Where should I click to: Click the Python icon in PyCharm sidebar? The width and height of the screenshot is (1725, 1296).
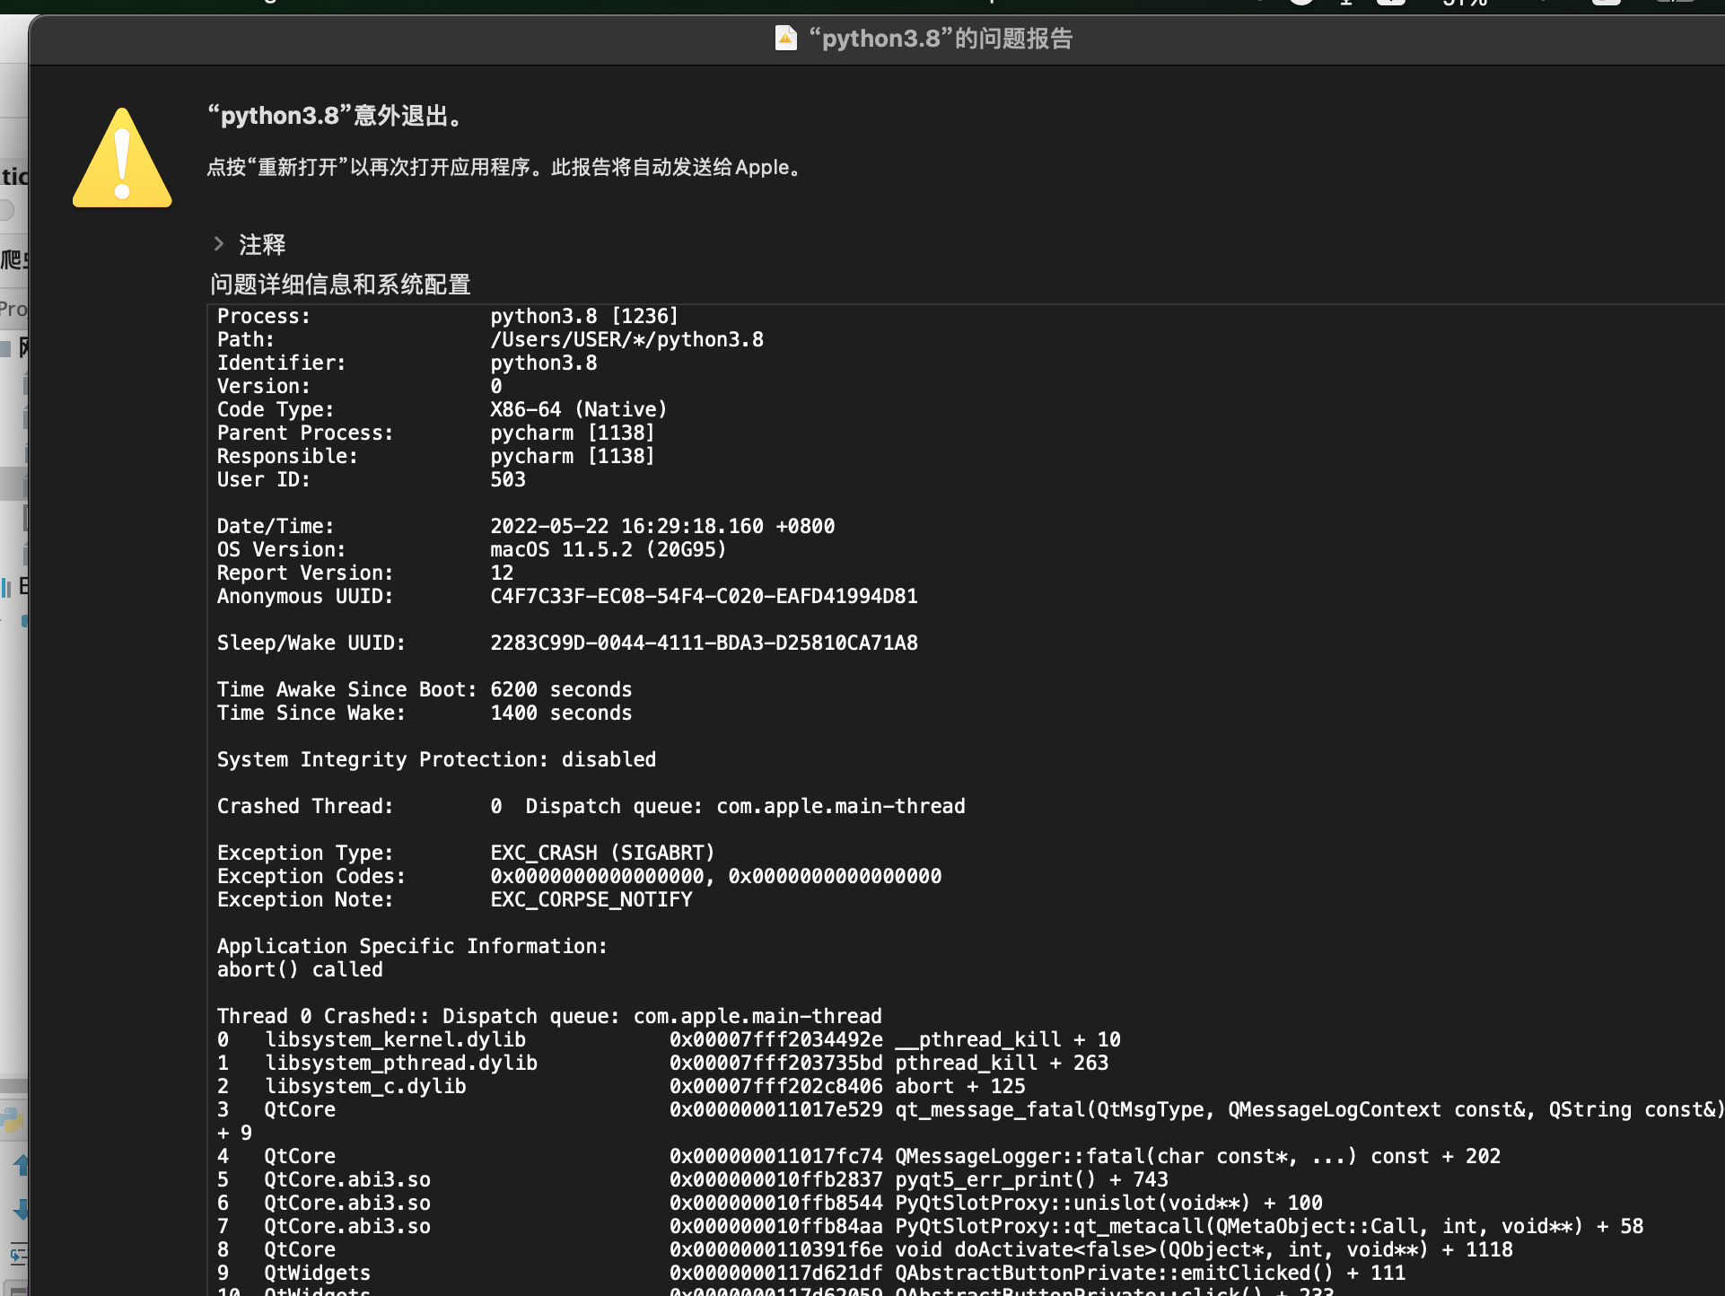(x=13, y=1121)
